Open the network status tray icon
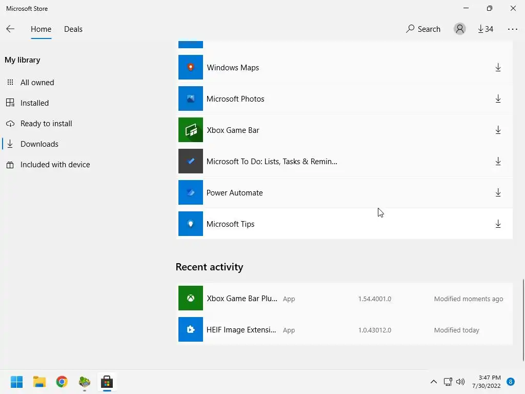This screenshot has width=525, height=394. pyautogui.click(x=448, y=382)
